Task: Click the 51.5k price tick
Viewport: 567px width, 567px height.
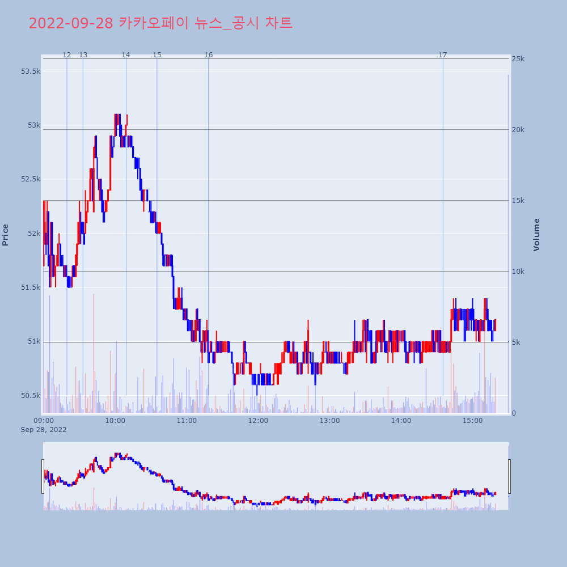Action: coord(31,287)
